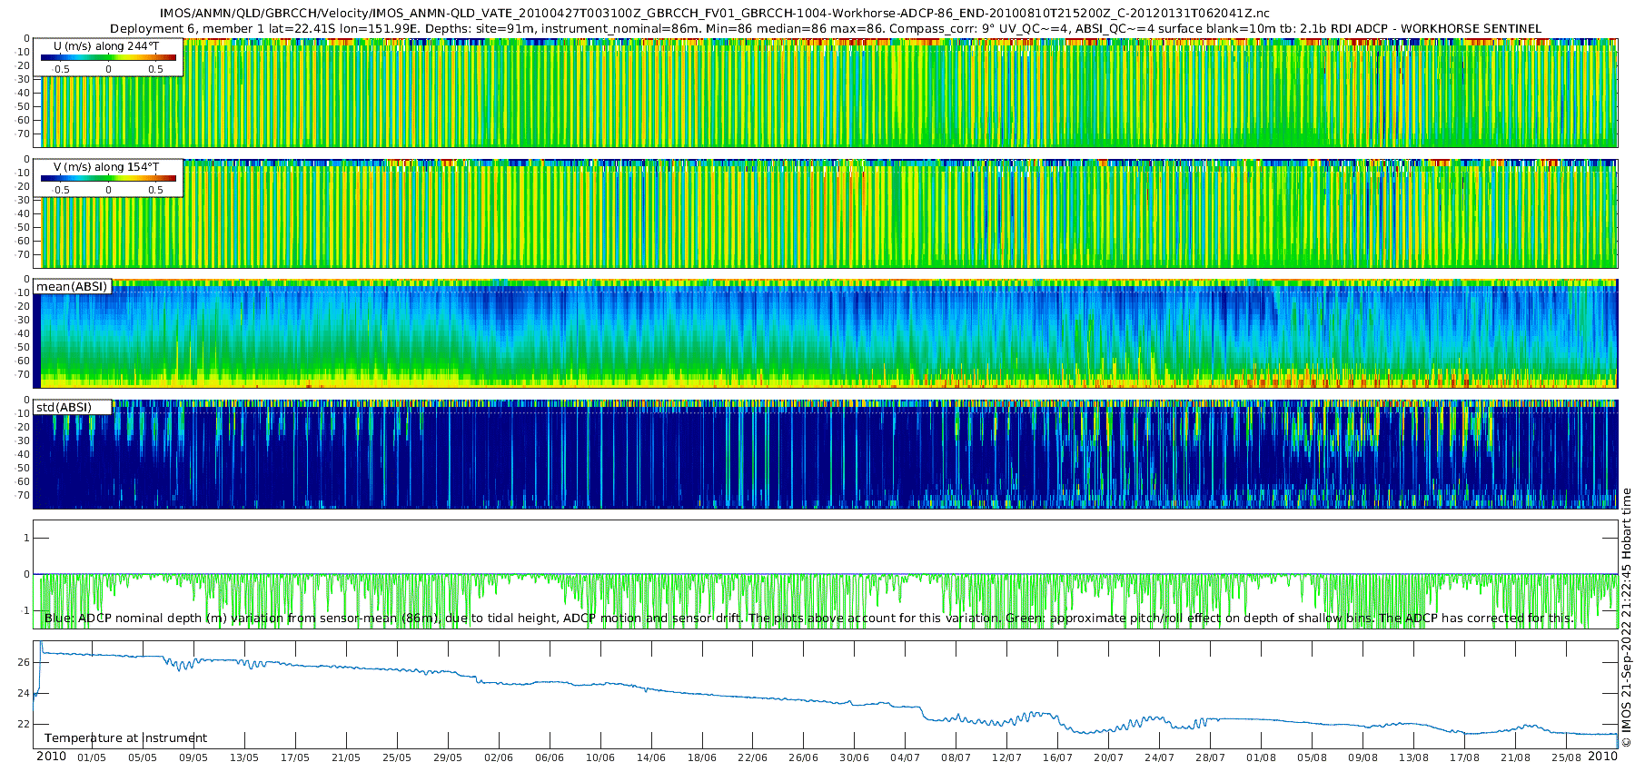This screenshot has height=772, width=1635.
Task: Select the 'V (m/s) along 154°T' legend label
Action: [x=106, y=166]
